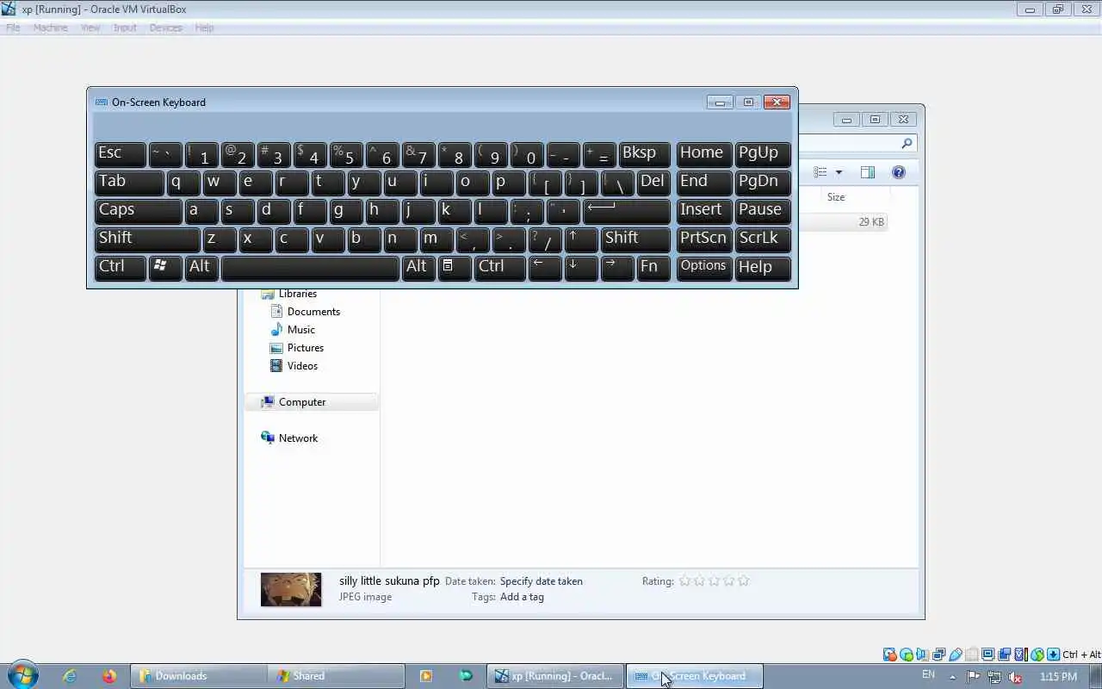This screenshot has width=1102, height=689.
Task: Open the Input menu in VirtualBox
Action: 125,28
